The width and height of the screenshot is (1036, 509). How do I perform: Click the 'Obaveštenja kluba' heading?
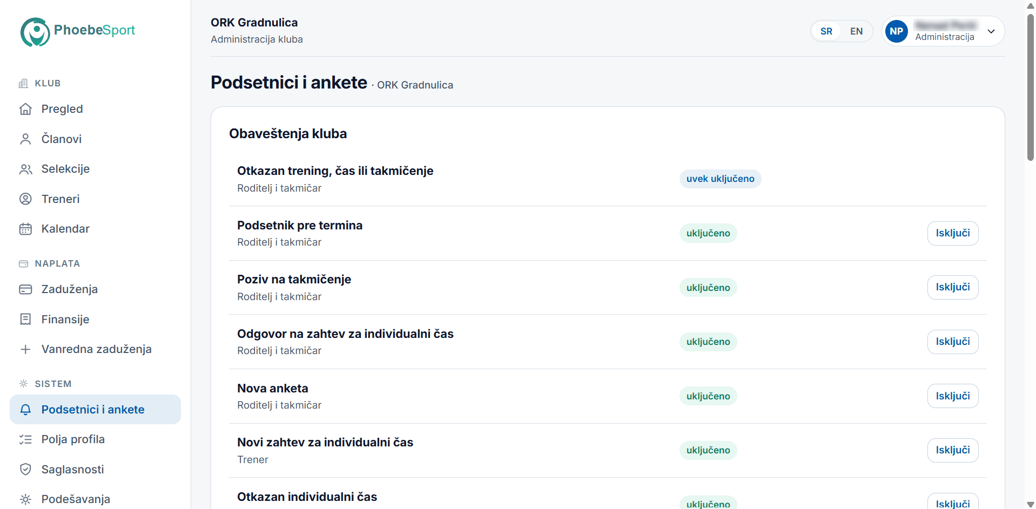pyautogui.click(x=288, y=134)
